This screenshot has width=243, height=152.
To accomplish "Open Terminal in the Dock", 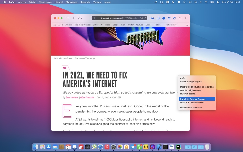I will pos(165,147).
